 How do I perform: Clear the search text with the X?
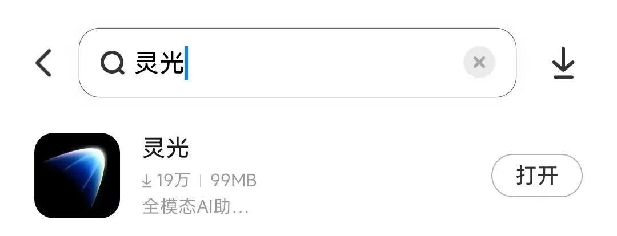coord(479,63)
